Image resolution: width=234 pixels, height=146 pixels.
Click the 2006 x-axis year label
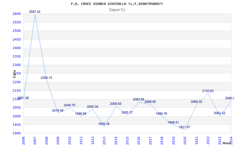coord(23,141)
